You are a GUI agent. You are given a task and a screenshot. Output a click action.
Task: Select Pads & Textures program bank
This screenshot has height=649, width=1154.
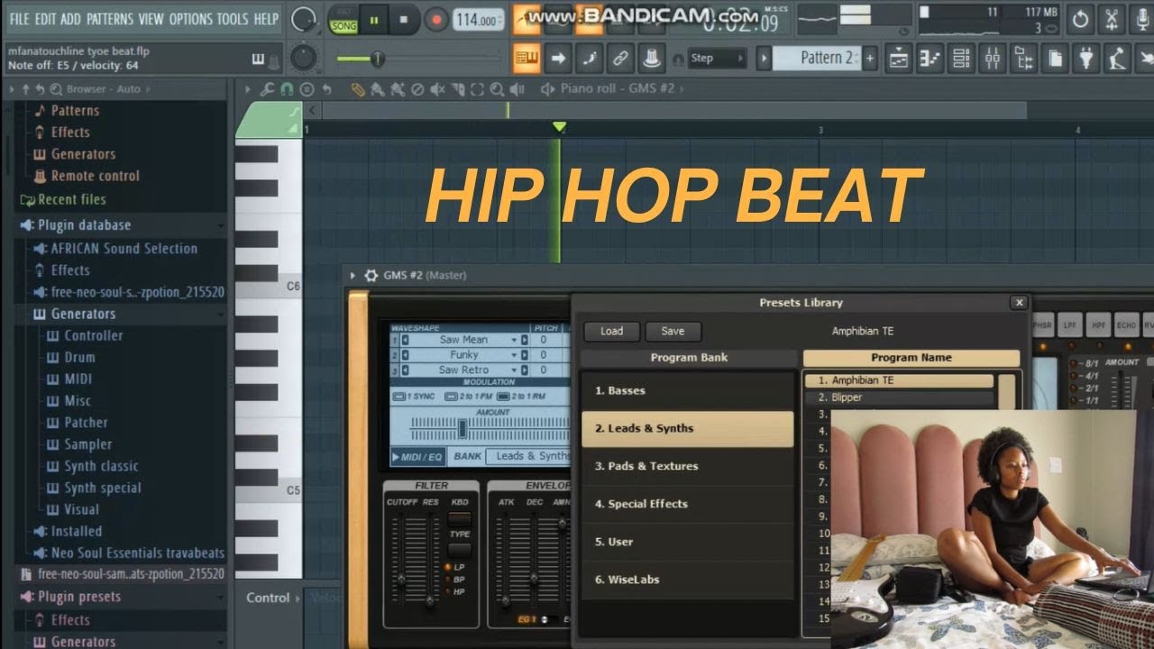[x=687, y=466]
